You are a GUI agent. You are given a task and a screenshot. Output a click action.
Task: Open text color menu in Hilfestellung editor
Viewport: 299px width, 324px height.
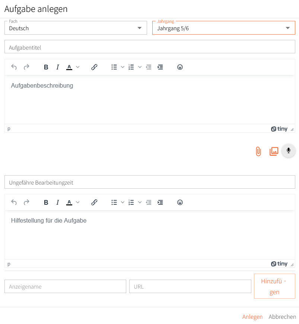click(x=78, y=202)
